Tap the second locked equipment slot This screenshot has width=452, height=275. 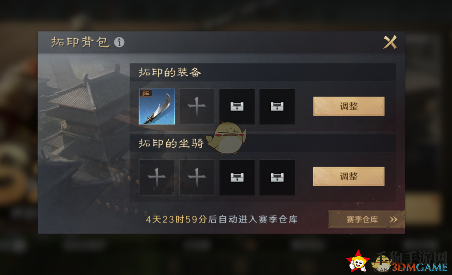click(x=277, y=106)
